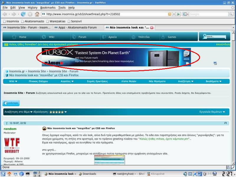Open the Sonsivri bookmark
Viewport: 236px width, 177px height.
(75, 21)
